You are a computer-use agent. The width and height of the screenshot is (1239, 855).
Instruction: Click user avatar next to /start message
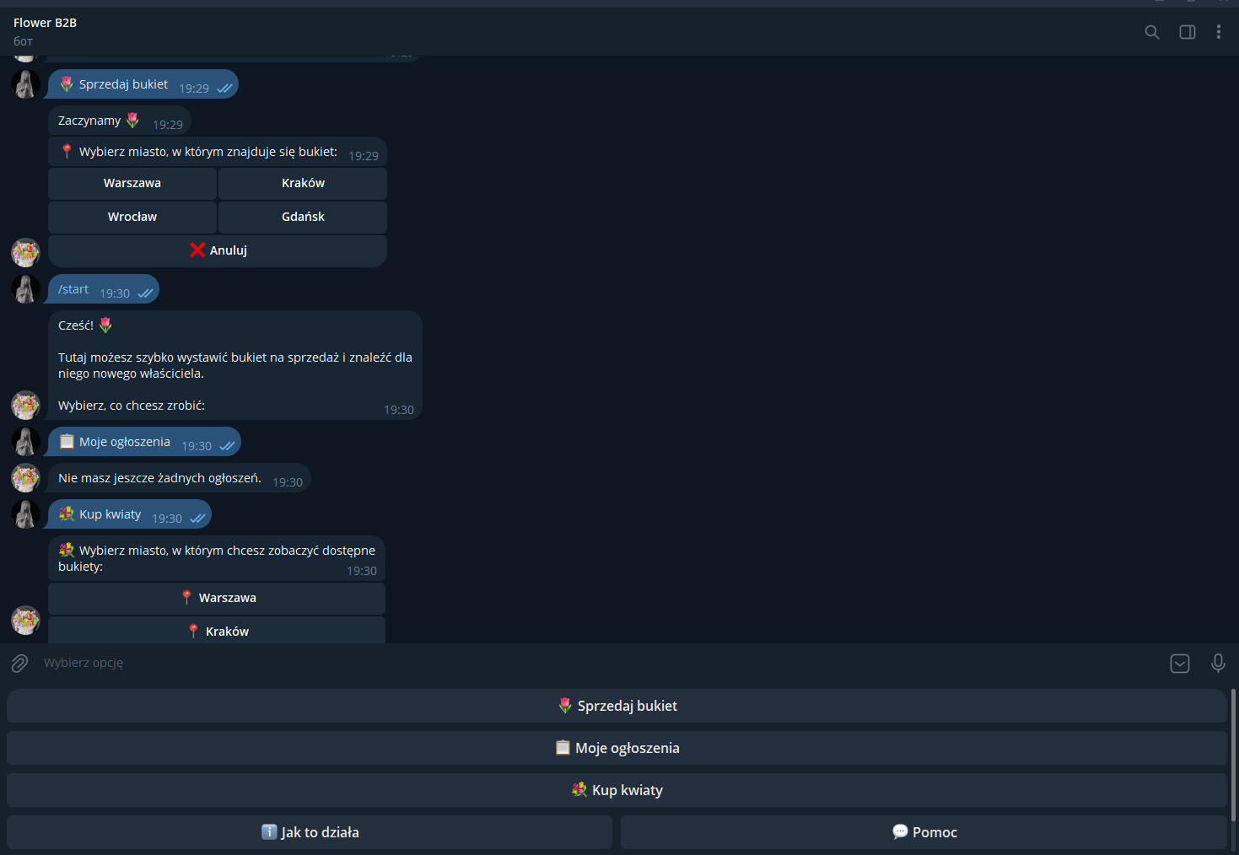pyautogui.click(x=25, y=289)
